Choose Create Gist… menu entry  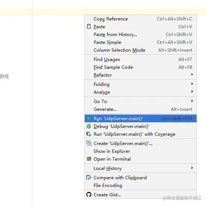click(140, 194)
